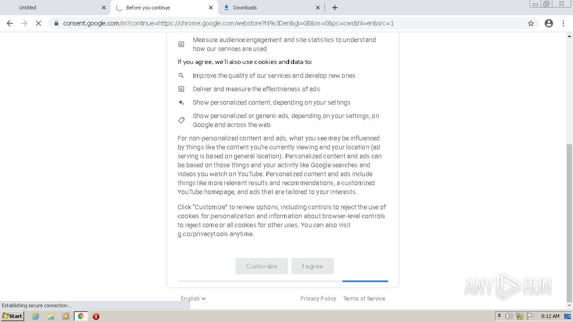This screenshot has height=322, width=573.
Task: Switch to the Before you continue tab
Action: [163, 8]
